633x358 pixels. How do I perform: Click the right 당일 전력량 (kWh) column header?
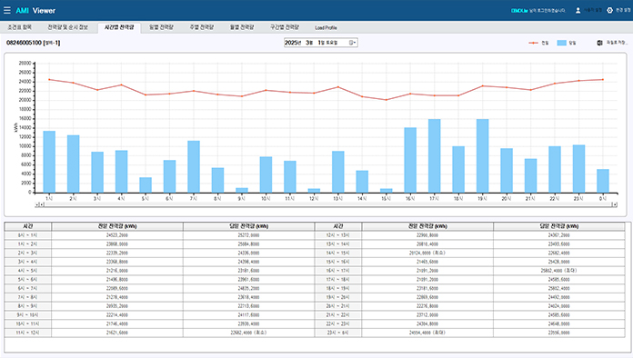click(559, 226)
